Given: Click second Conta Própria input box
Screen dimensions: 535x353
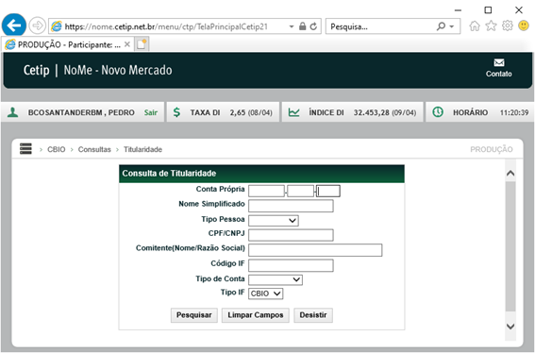Looking at the screenshot, I should pos(301,191).
